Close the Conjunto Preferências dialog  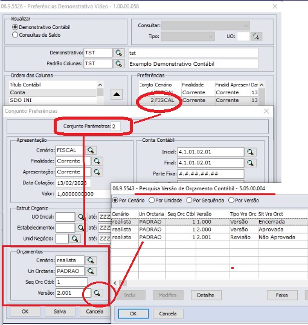coord(266,111)
